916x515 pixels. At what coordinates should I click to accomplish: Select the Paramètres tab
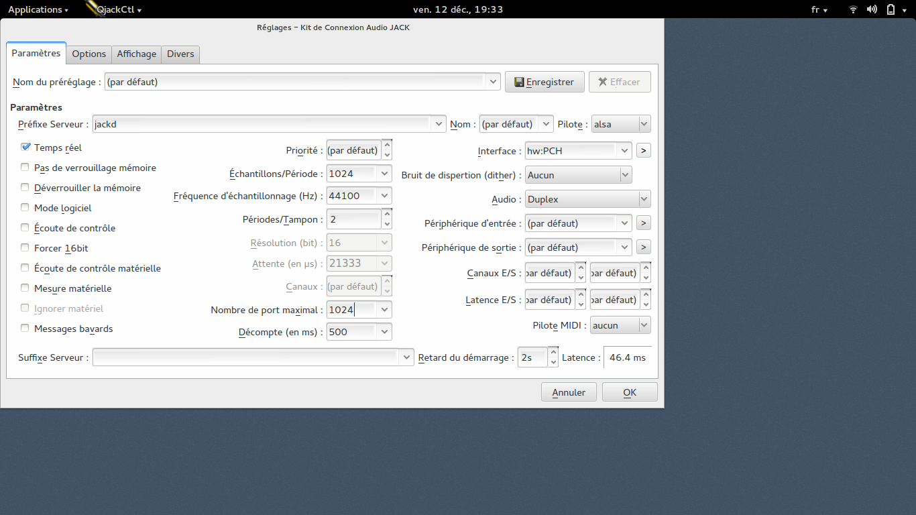tap(36, 53)
